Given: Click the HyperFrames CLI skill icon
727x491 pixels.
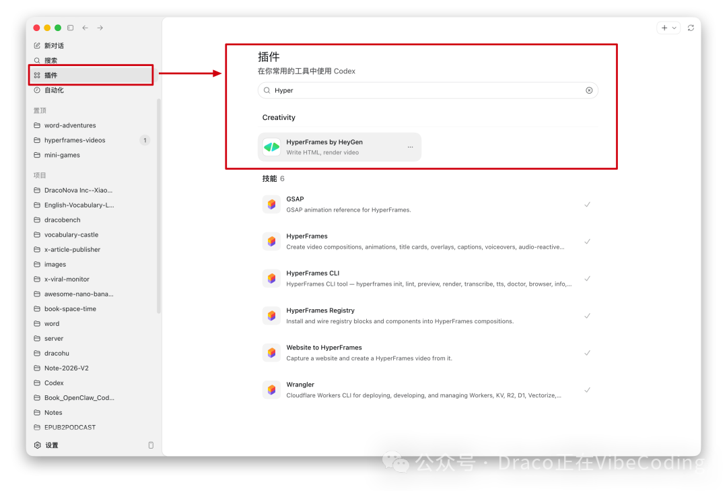Looking at the screenshot, I should tap(272, 279).
